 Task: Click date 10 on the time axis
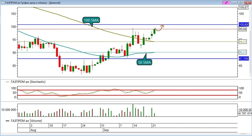pyautogui.click(x=51, y=126)
